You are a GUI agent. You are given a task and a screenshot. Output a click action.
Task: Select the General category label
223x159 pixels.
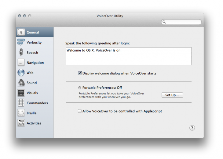pyautogui.click(x=33, y=33)
